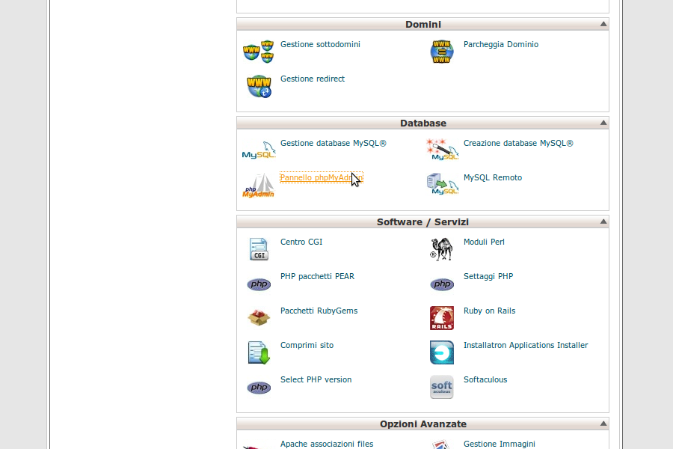Viewport: 673px width, 449px height.
Task: Open the Ruby on Rails link
Action: click(489, 311)
